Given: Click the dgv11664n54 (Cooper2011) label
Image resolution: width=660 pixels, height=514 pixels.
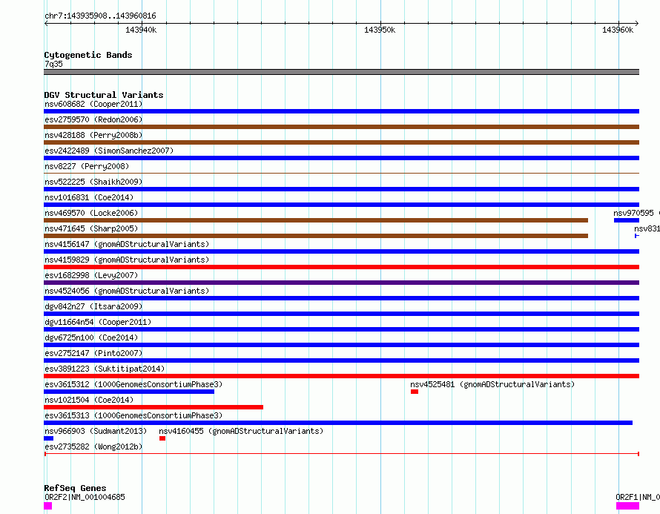Looking at the screenshot, I should [x=98, y=322].
